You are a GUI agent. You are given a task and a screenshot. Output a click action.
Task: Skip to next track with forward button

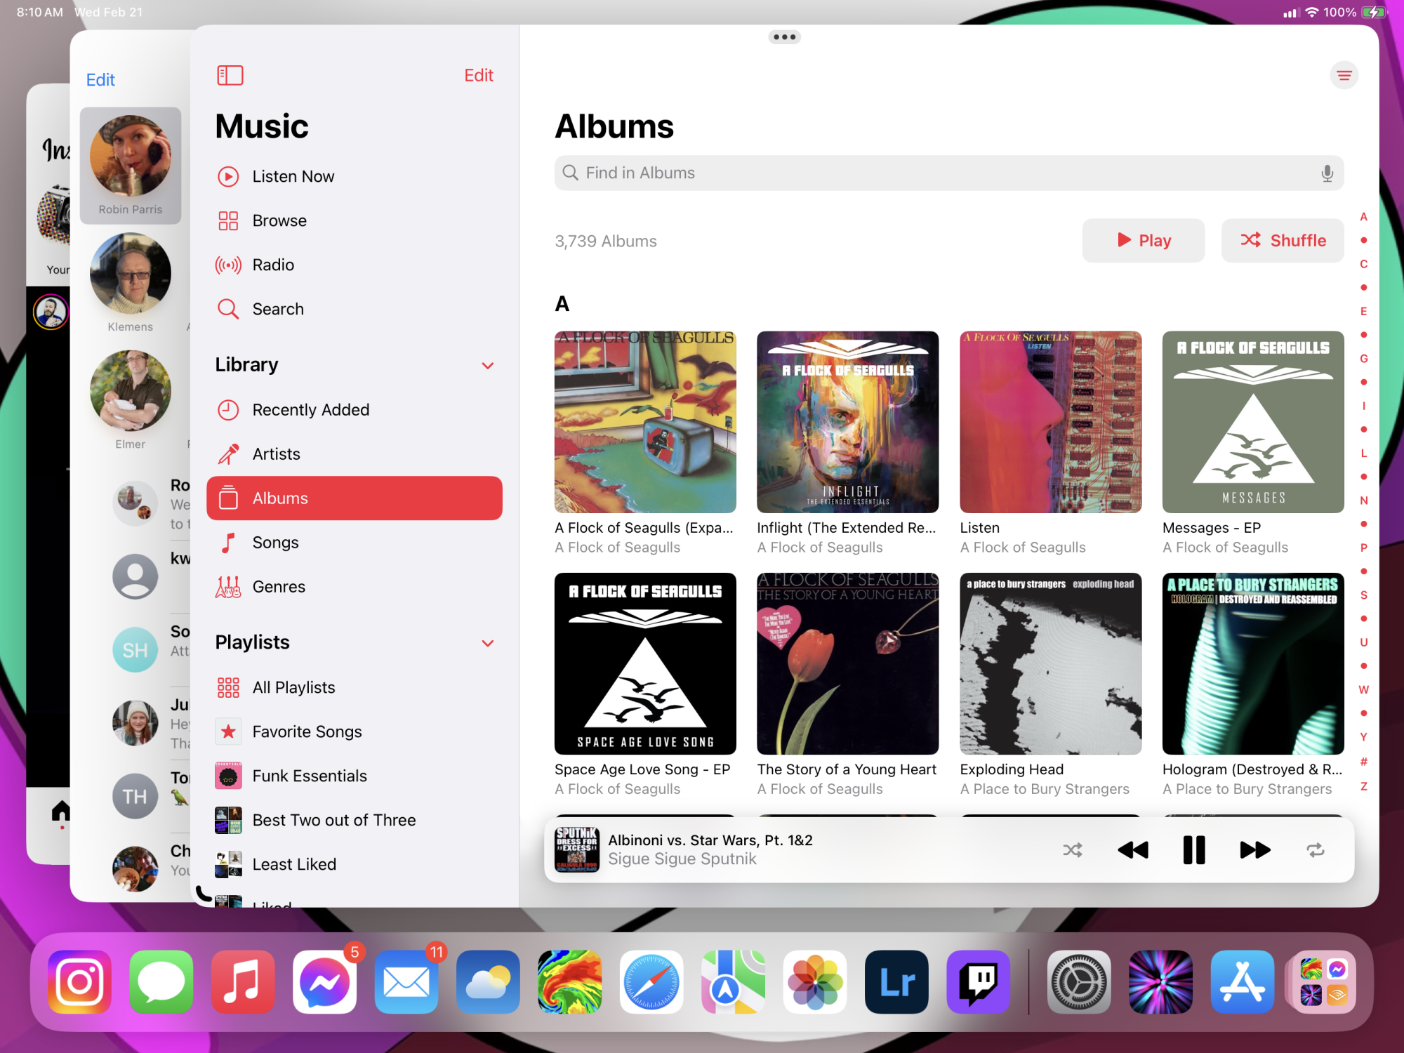[x=1254, y=850]
